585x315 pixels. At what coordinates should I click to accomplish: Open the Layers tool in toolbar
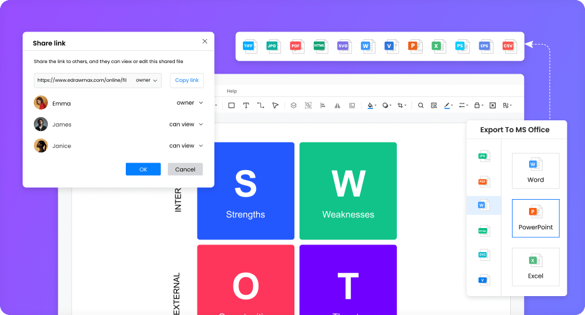(x=294, y=105)
